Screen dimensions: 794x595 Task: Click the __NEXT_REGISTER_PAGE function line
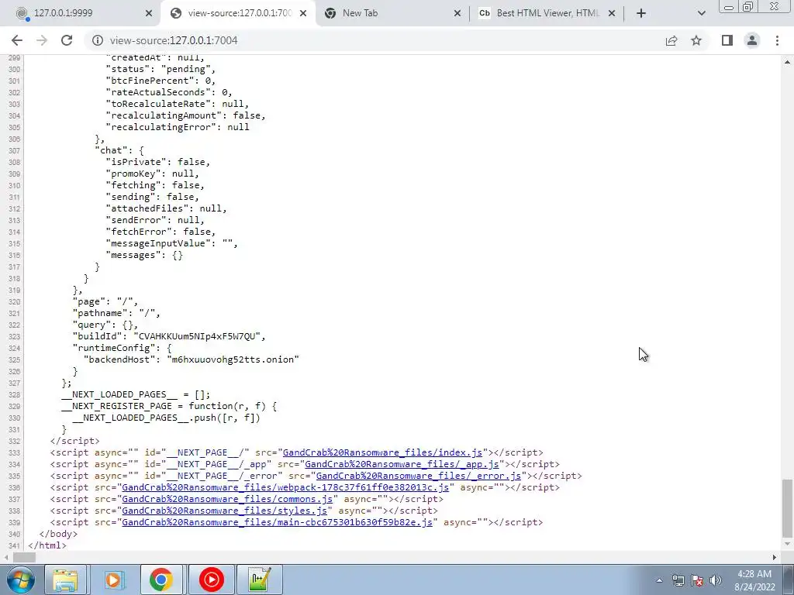point(169,406)
